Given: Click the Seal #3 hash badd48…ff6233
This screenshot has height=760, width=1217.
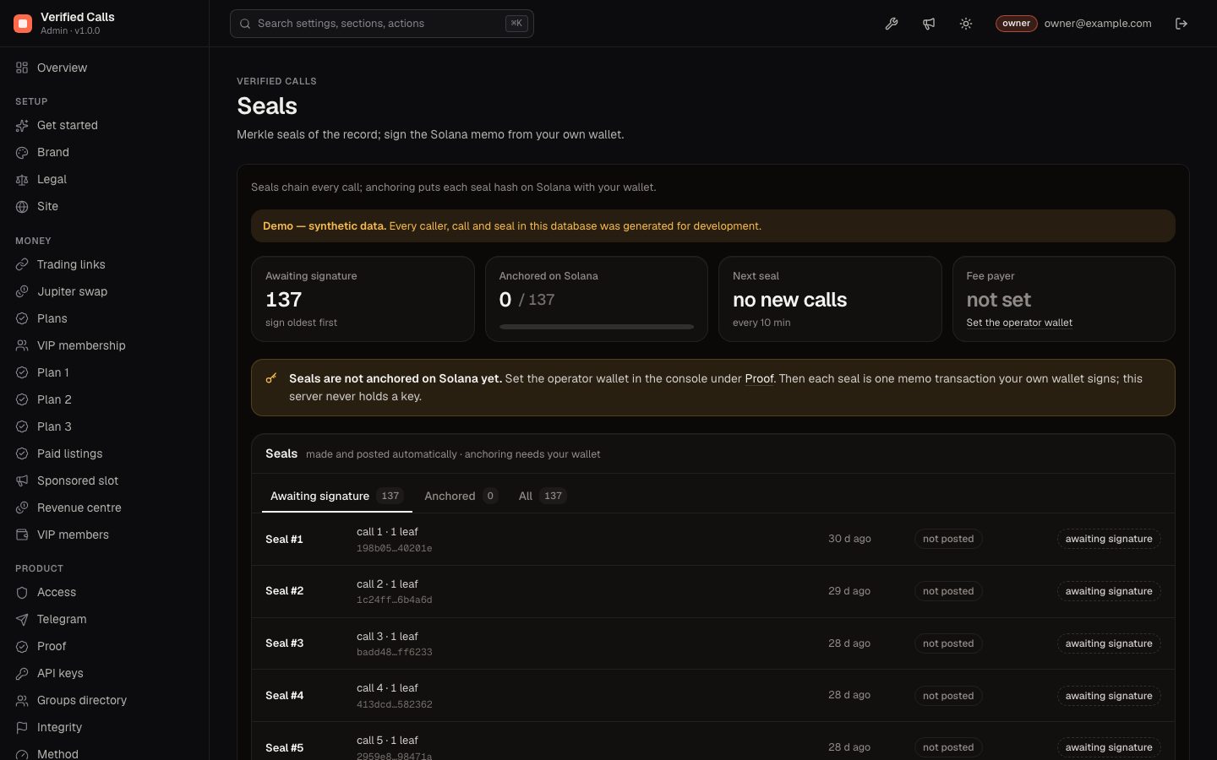Looking at the screenshot, I should 395,652.
